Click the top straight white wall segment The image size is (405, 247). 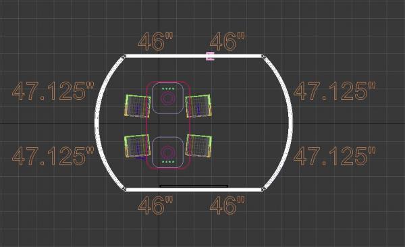point(193,56)
